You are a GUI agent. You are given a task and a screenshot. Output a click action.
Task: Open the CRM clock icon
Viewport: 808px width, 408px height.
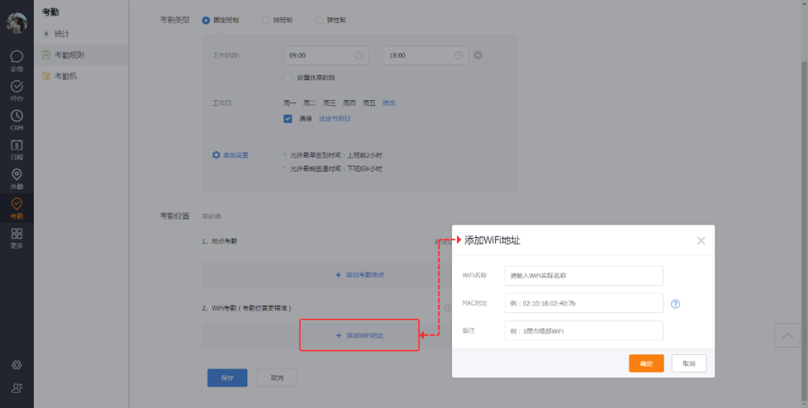(16, 119)
